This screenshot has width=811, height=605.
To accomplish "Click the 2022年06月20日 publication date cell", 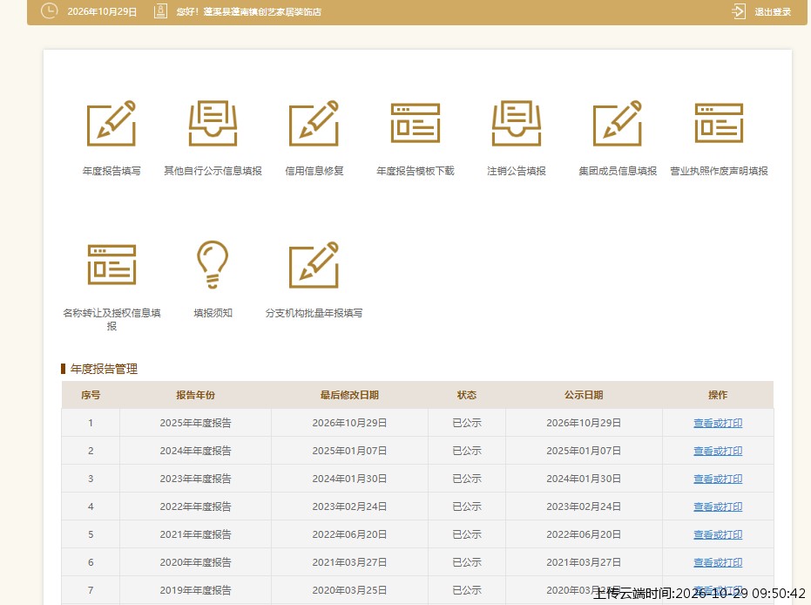I will 584,534.
